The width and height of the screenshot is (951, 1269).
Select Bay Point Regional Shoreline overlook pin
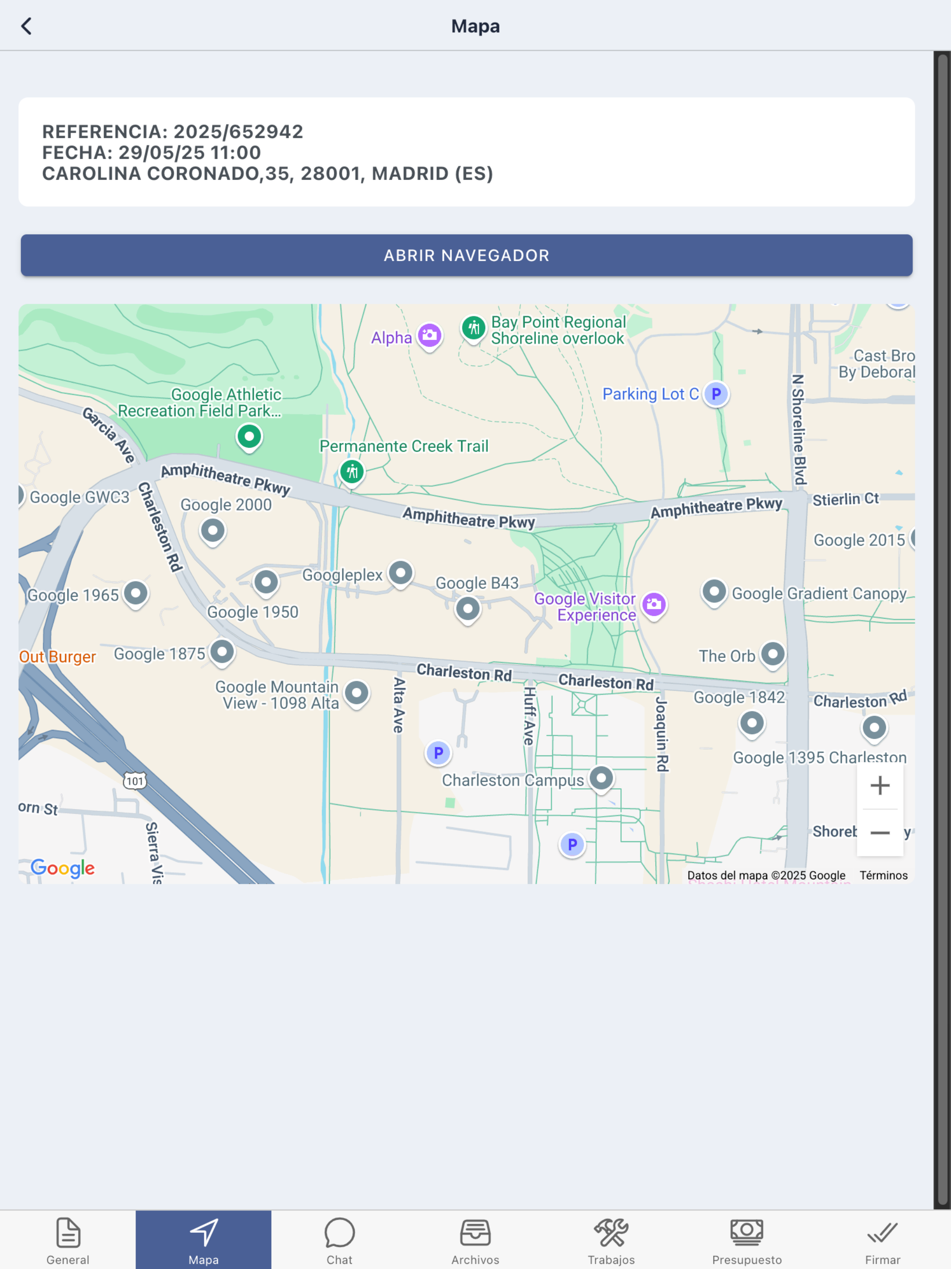coord(474,329)
